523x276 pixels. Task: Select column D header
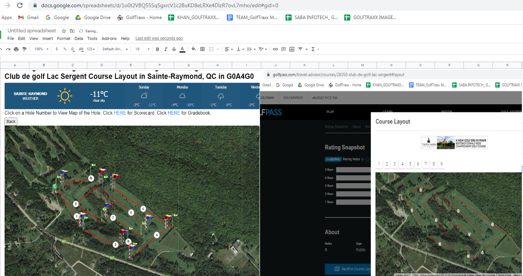102,65
